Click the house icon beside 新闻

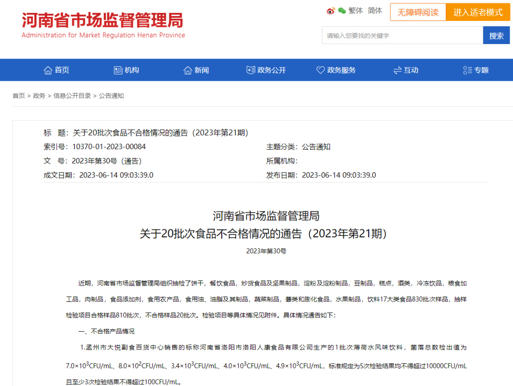pos(188,70)
